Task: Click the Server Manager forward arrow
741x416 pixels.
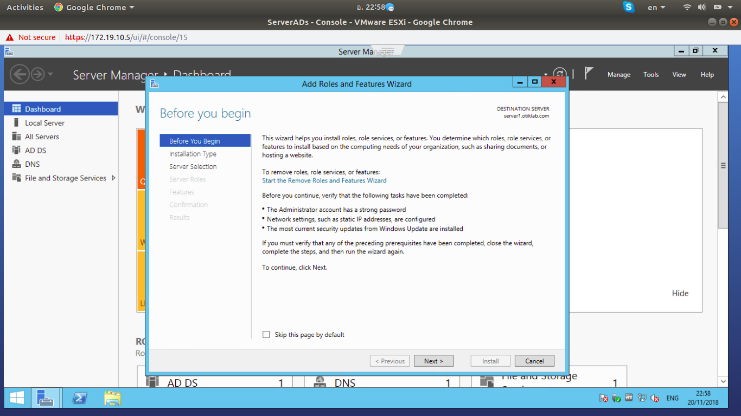Action: [x=37, y=74]
